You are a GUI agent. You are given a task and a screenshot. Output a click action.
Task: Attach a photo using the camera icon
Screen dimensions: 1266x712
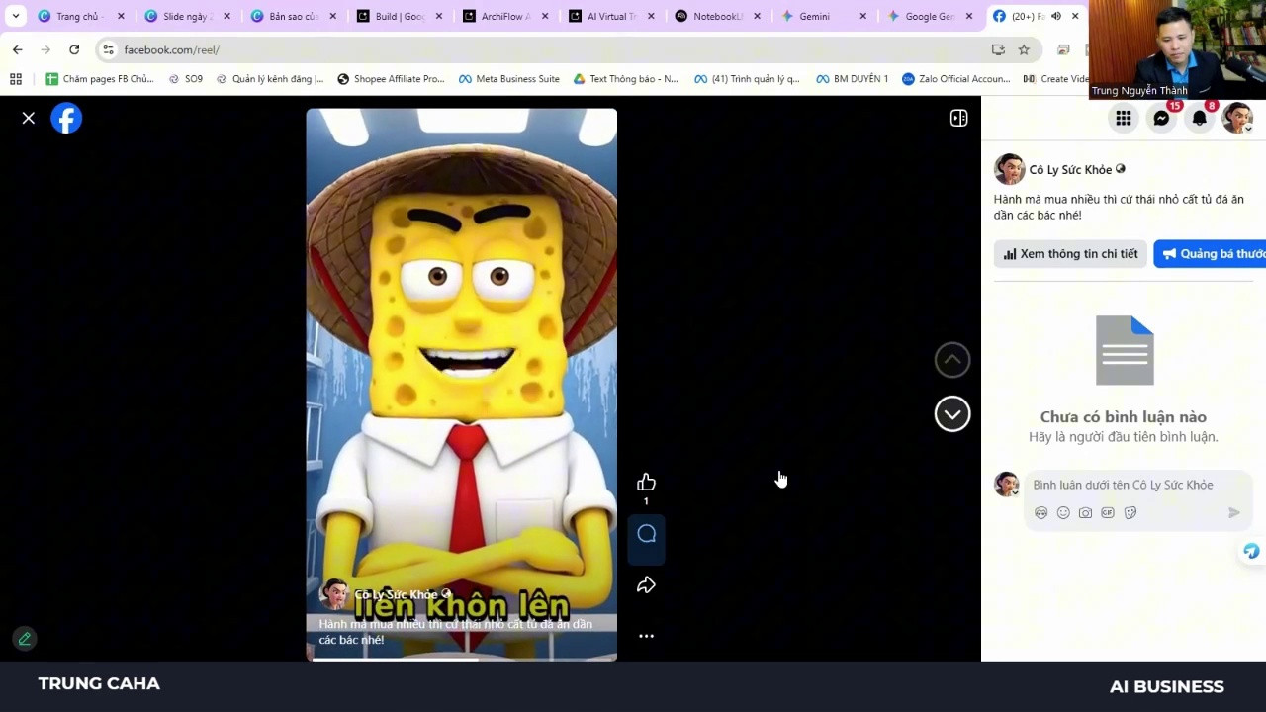click(1085, 513)
